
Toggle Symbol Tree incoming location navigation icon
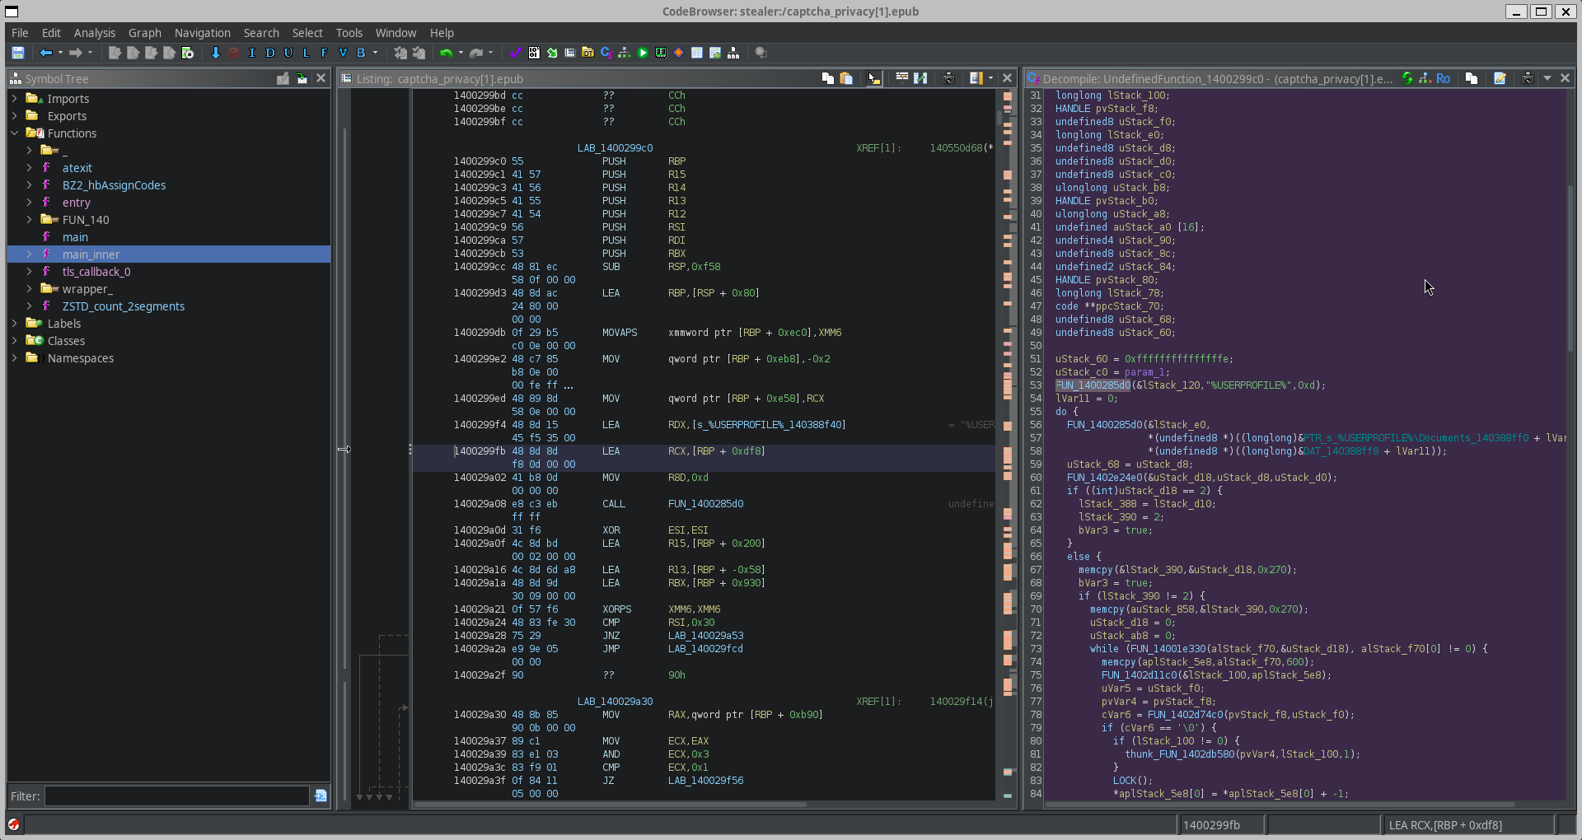pyautogui.click(x=302, y=78)
